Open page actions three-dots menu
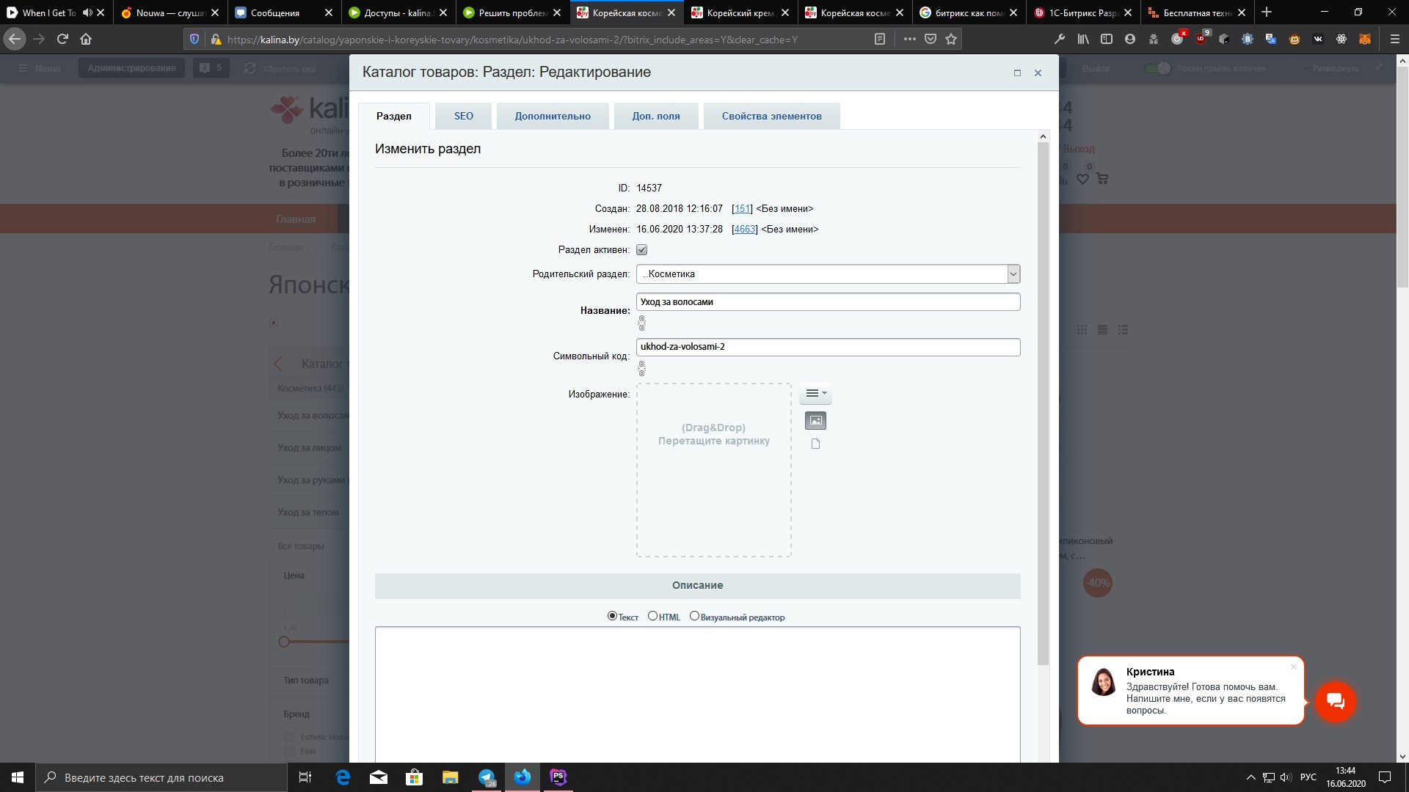 (910, 39)
